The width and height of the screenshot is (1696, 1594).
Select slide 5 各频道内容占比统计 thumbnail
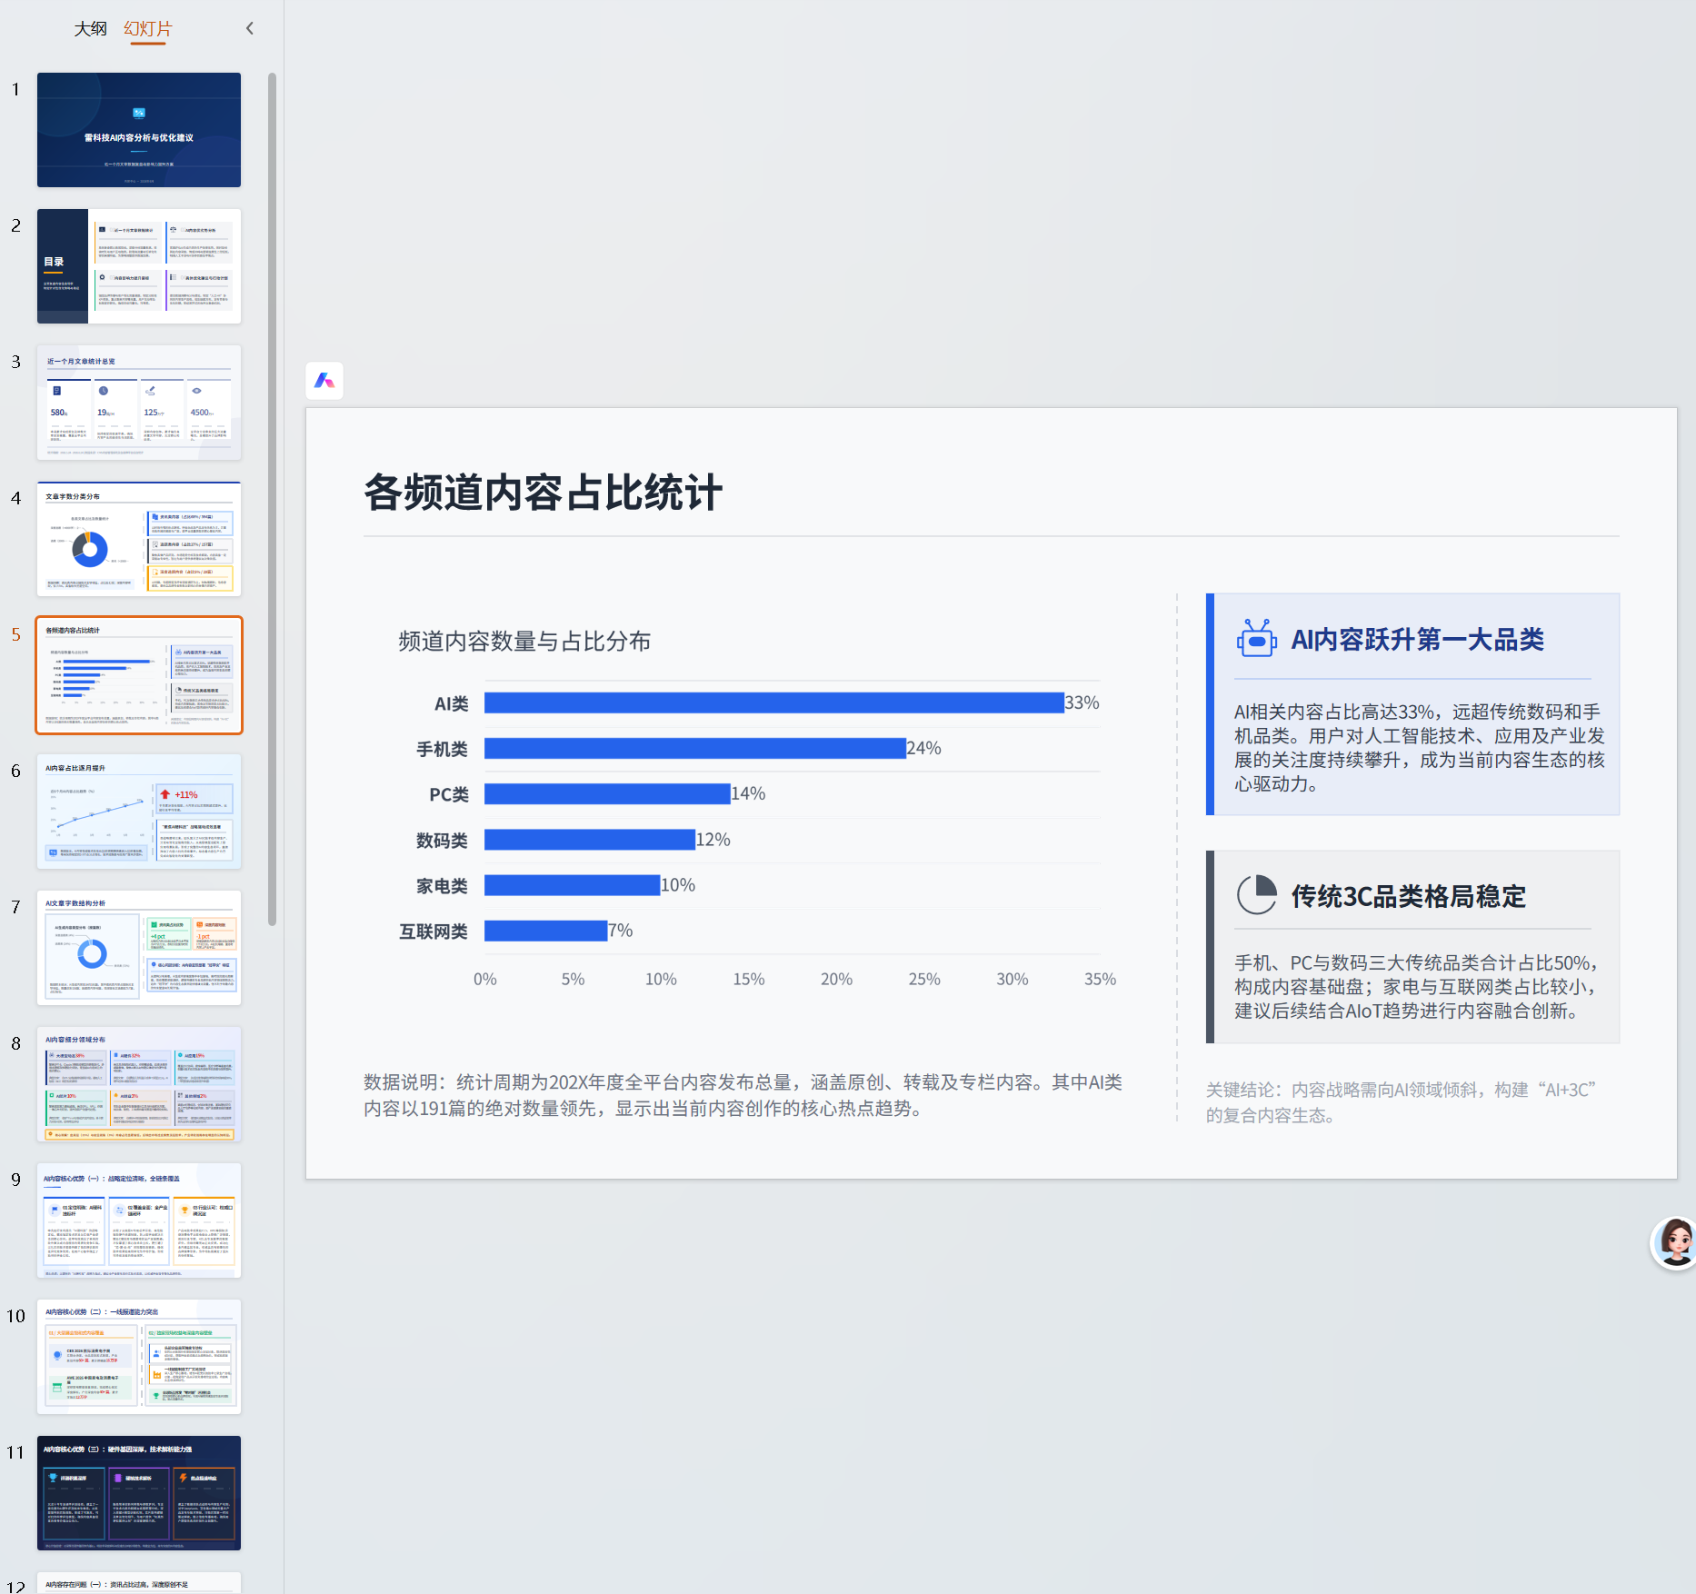pos(139,675)
